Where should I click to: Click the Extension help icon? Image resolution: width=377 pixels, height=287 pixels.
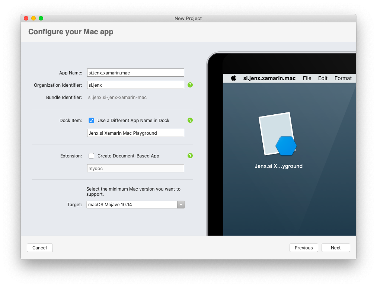(190, 156)
